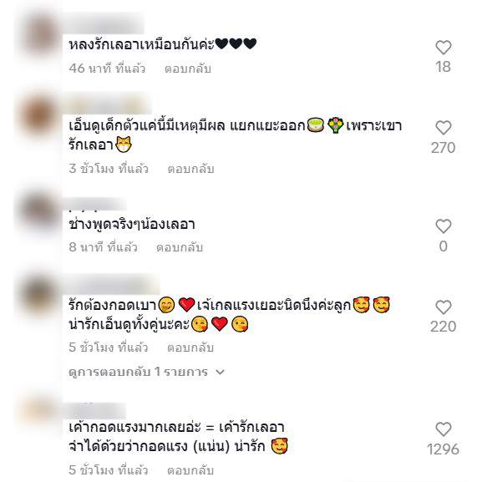The image size is (477, 482).
Task: Like the comment with 18 likes
Action: click(x=444, y=48)
